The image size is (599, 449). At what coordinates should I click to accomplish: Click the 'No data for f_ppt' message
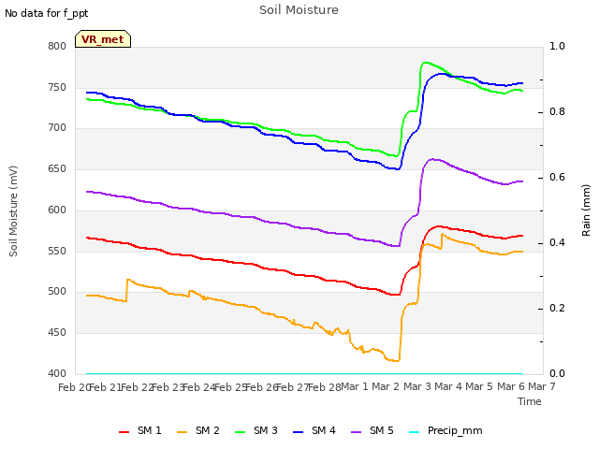pyautogui.click(x=46, y=14)
